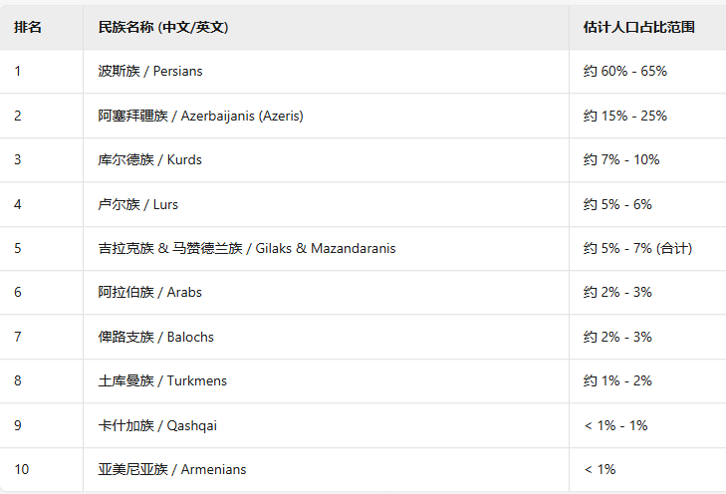Click the 卡什加族 / Qashqai cell
Screen dimensions: 726x494
click(157, 425)
